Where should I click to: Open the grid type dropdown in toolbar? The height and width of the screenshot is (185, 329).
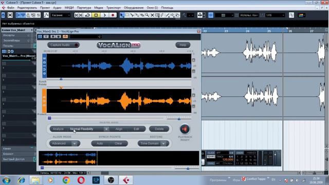[249, 15]
